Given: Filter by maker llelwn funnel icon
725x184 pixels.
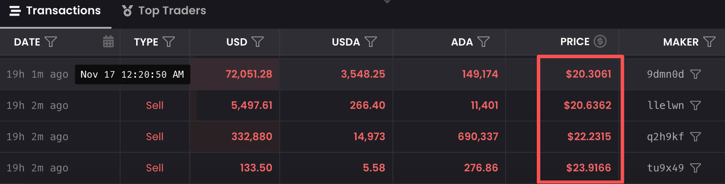Looking at the screenshot, I should pyautogui.click(x=696, y=105).
